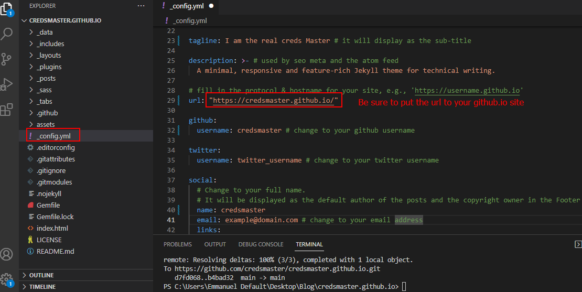582x292 pixels.
Task: Follow the https://credsmaster.github.io/ url link
Action: click(274, 101)
